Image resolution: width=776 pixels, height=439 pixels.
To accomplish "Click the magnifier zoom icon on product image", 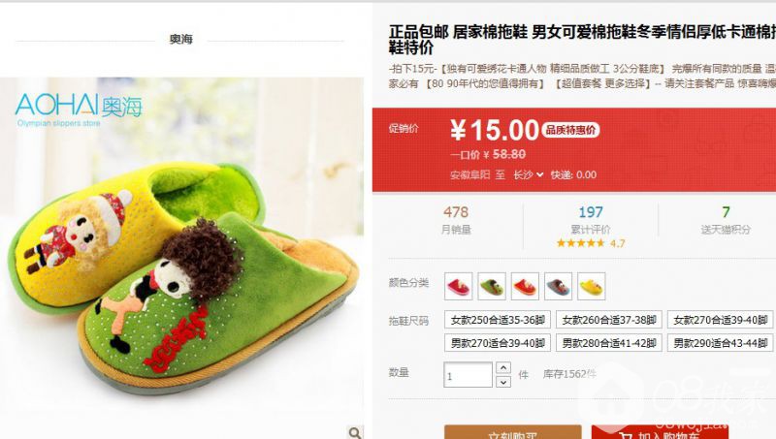I will coord(355,432).
